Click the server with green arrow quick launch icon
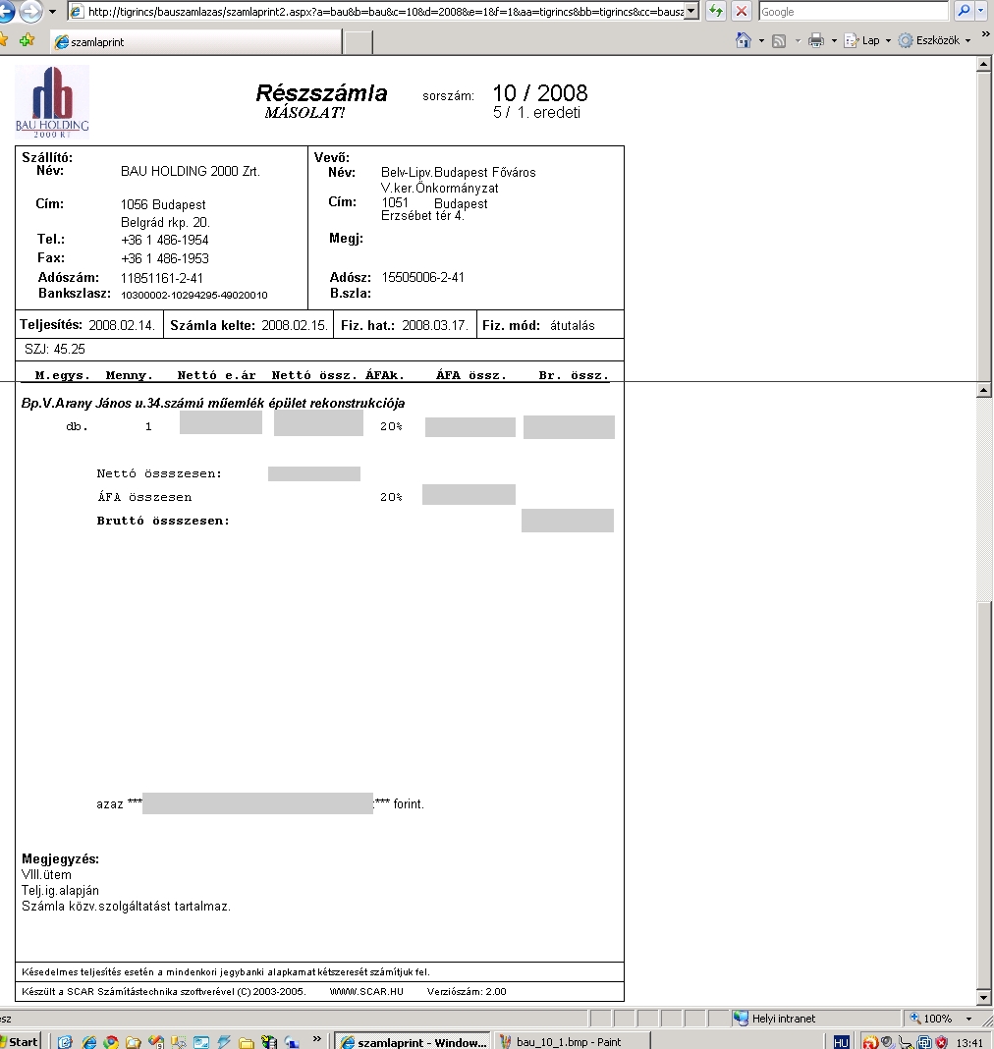This screenshot has width=994, height=1049. [269, 1042]
